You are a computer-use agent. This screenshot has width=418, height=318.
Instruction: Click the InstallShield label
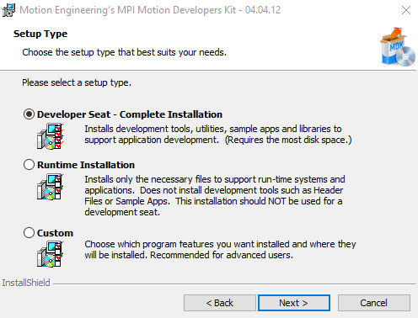point(26,283)
